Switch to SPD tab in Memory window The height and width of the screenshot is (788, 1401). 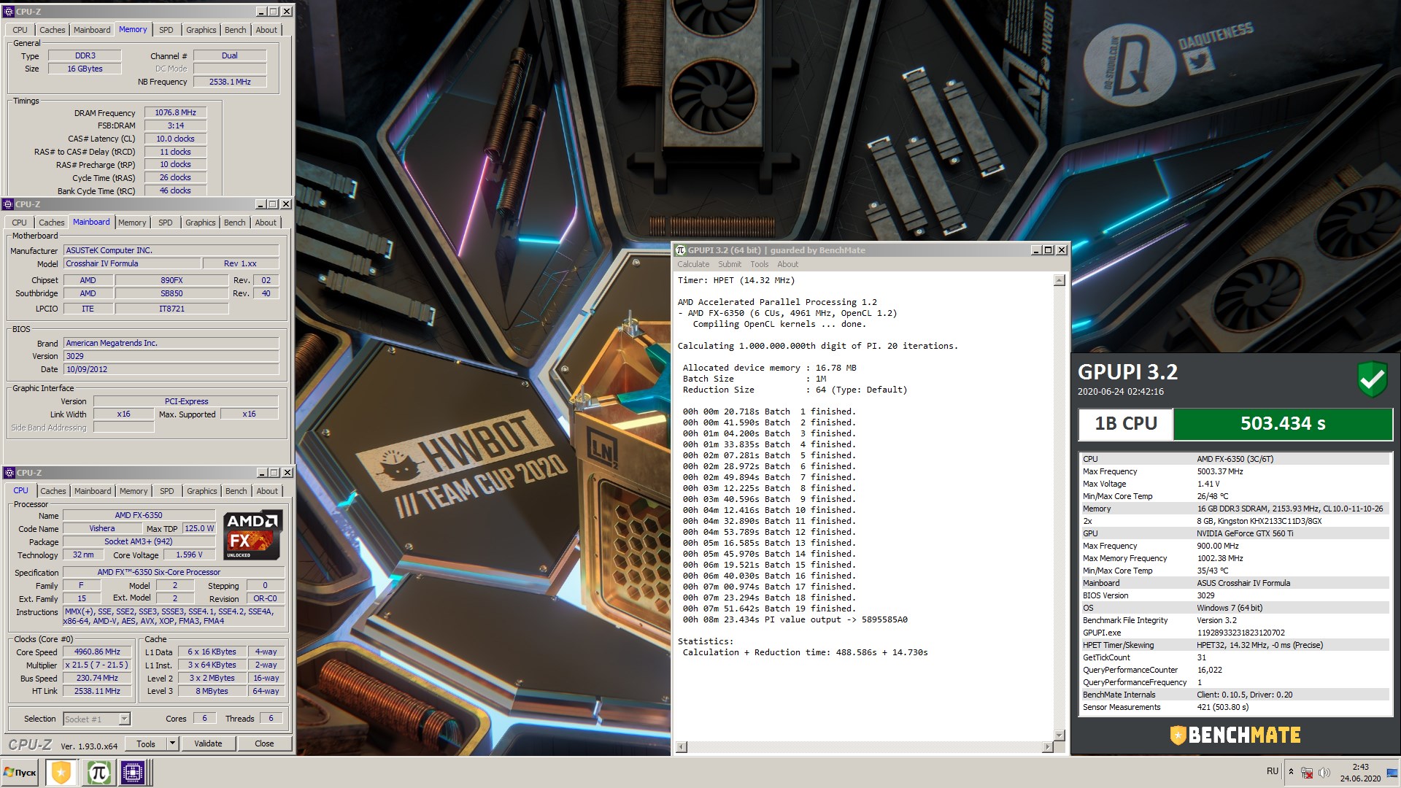[166, 30]
